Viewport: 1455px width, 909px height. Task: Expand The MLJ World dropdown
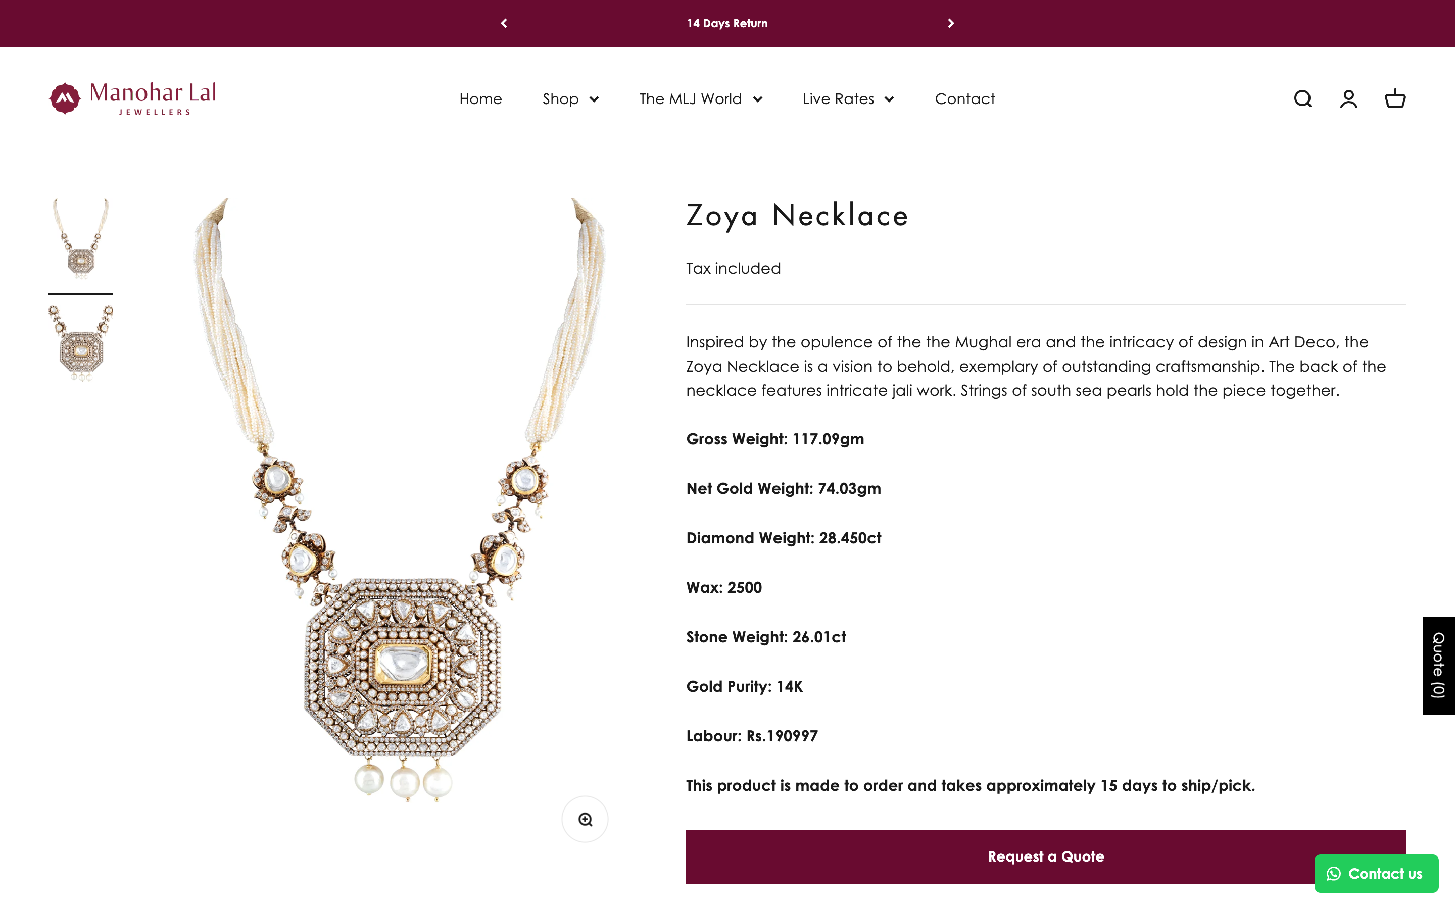pos(700,98)
